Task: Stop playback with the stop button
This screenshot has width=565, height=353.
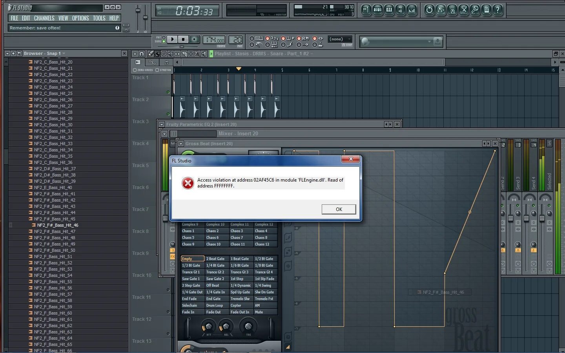Action: [183, 39]
